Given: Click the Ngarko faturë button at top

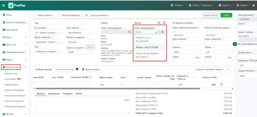Looking at the screenshot, I should pyautogui.click(x=211, y=15).
